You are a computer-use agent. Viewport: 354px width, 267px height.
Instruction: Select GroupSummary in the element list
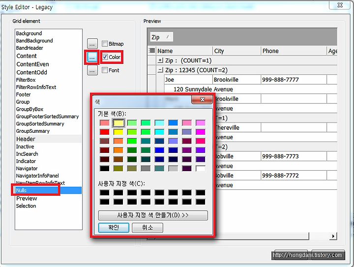pyautogui.click(x=48, y=131)
